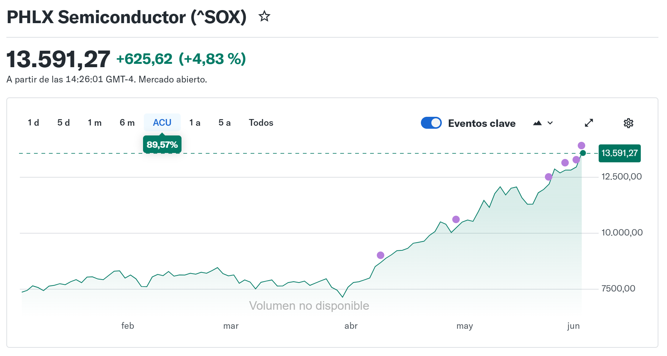Select the 1 a time range

click(195, 123)
